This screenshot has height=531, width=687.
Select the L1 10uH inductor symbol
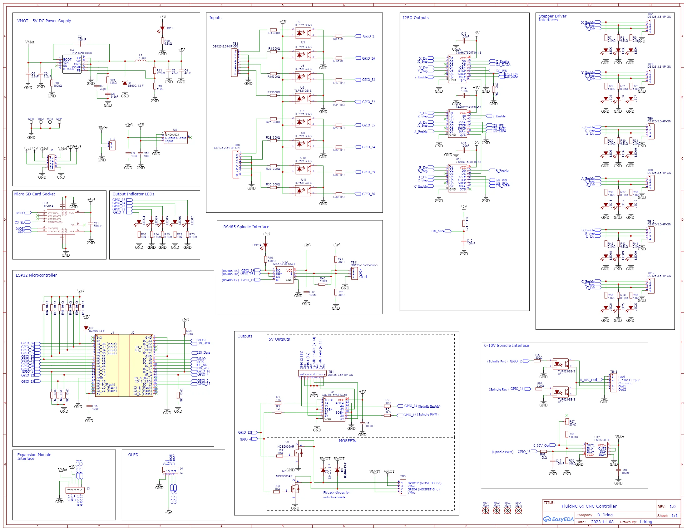click(x=141, y=60)
